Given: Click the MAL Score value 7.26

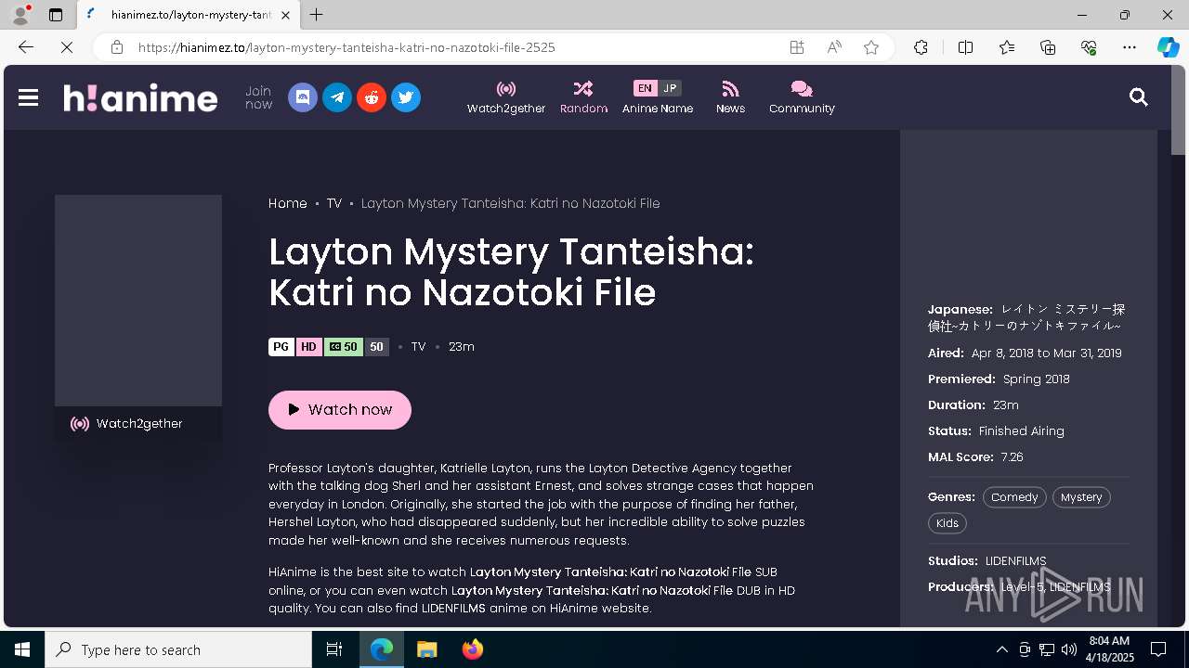Looking at the screenshot, I should 1012,457.
